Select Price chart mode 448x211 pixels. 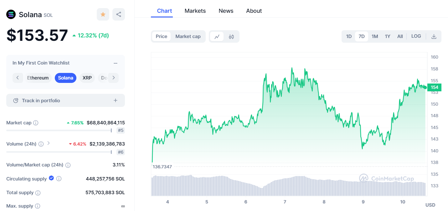(162, 36)
